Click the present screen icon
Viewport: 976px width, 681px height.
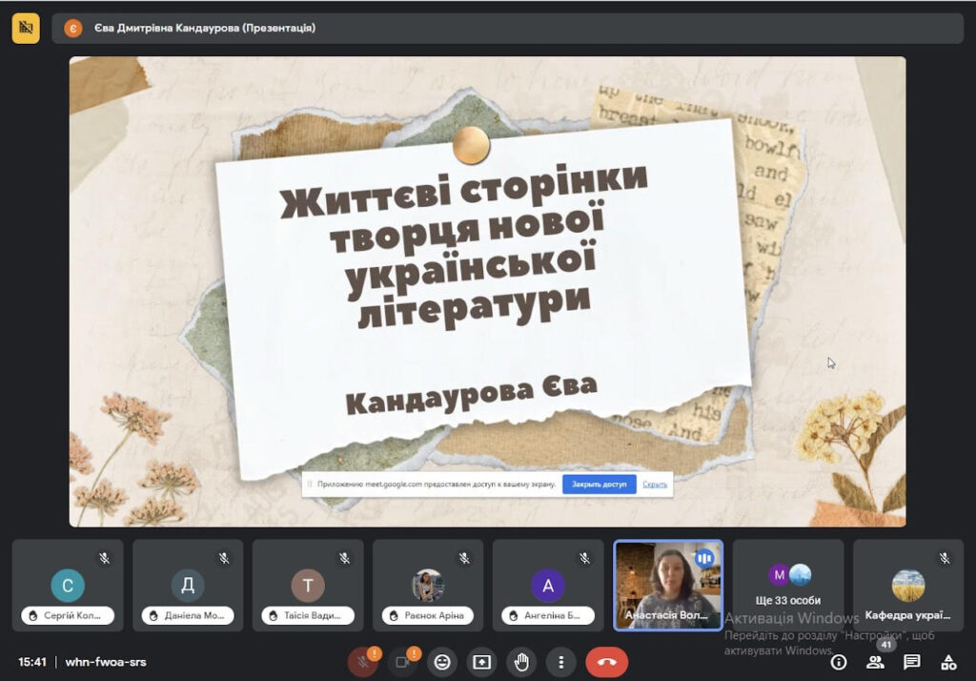pyautogui.click(x=482, y=662)
